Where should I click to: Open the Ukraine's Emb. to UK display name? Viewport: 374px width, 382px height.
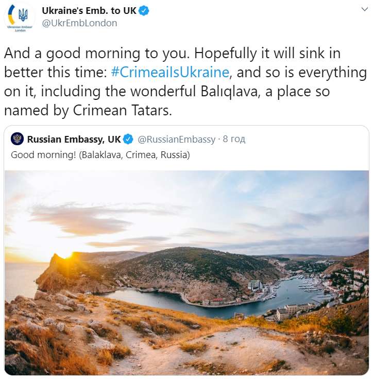(x=89, y=11)
